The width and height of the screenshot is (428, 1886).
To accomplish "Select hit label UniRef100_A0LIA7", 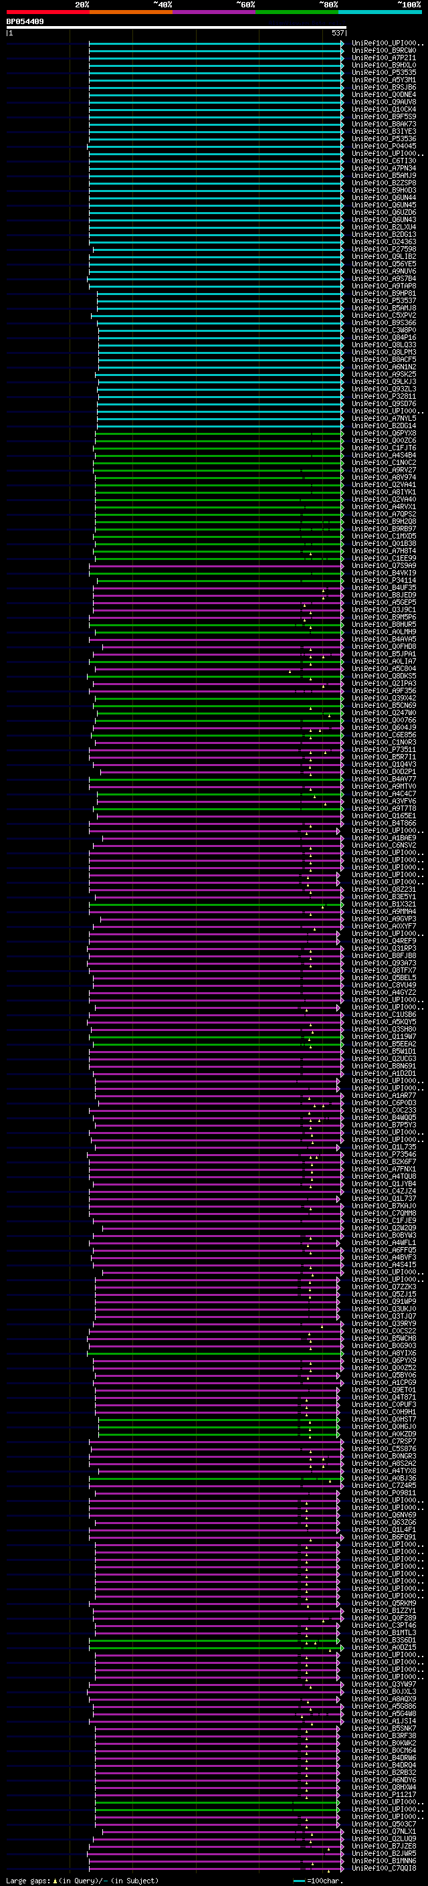I will 383,661.
